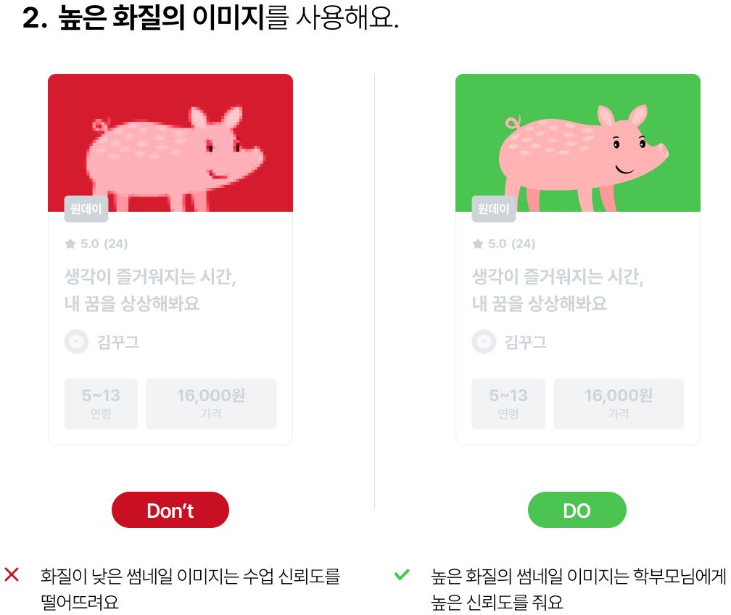Screen dimensions: 731x615
Task: Click the heading 높은 화질의 이미지를 사용해요
Action: point(210,18)
